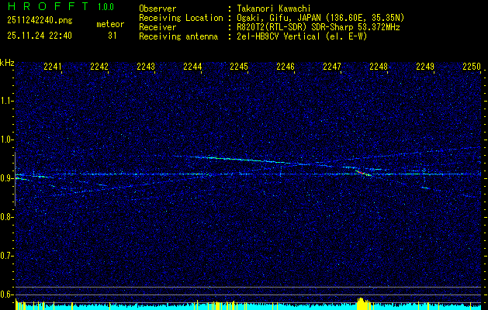This screenshot has width=488, height=310.
Task: Click the 2248 time marker
Action: pyautogui.click(x=379, y=66)
